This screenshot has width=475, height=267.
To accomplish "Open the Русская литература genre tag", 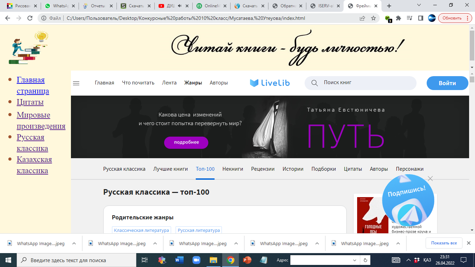I will click(x=199, y=230).
